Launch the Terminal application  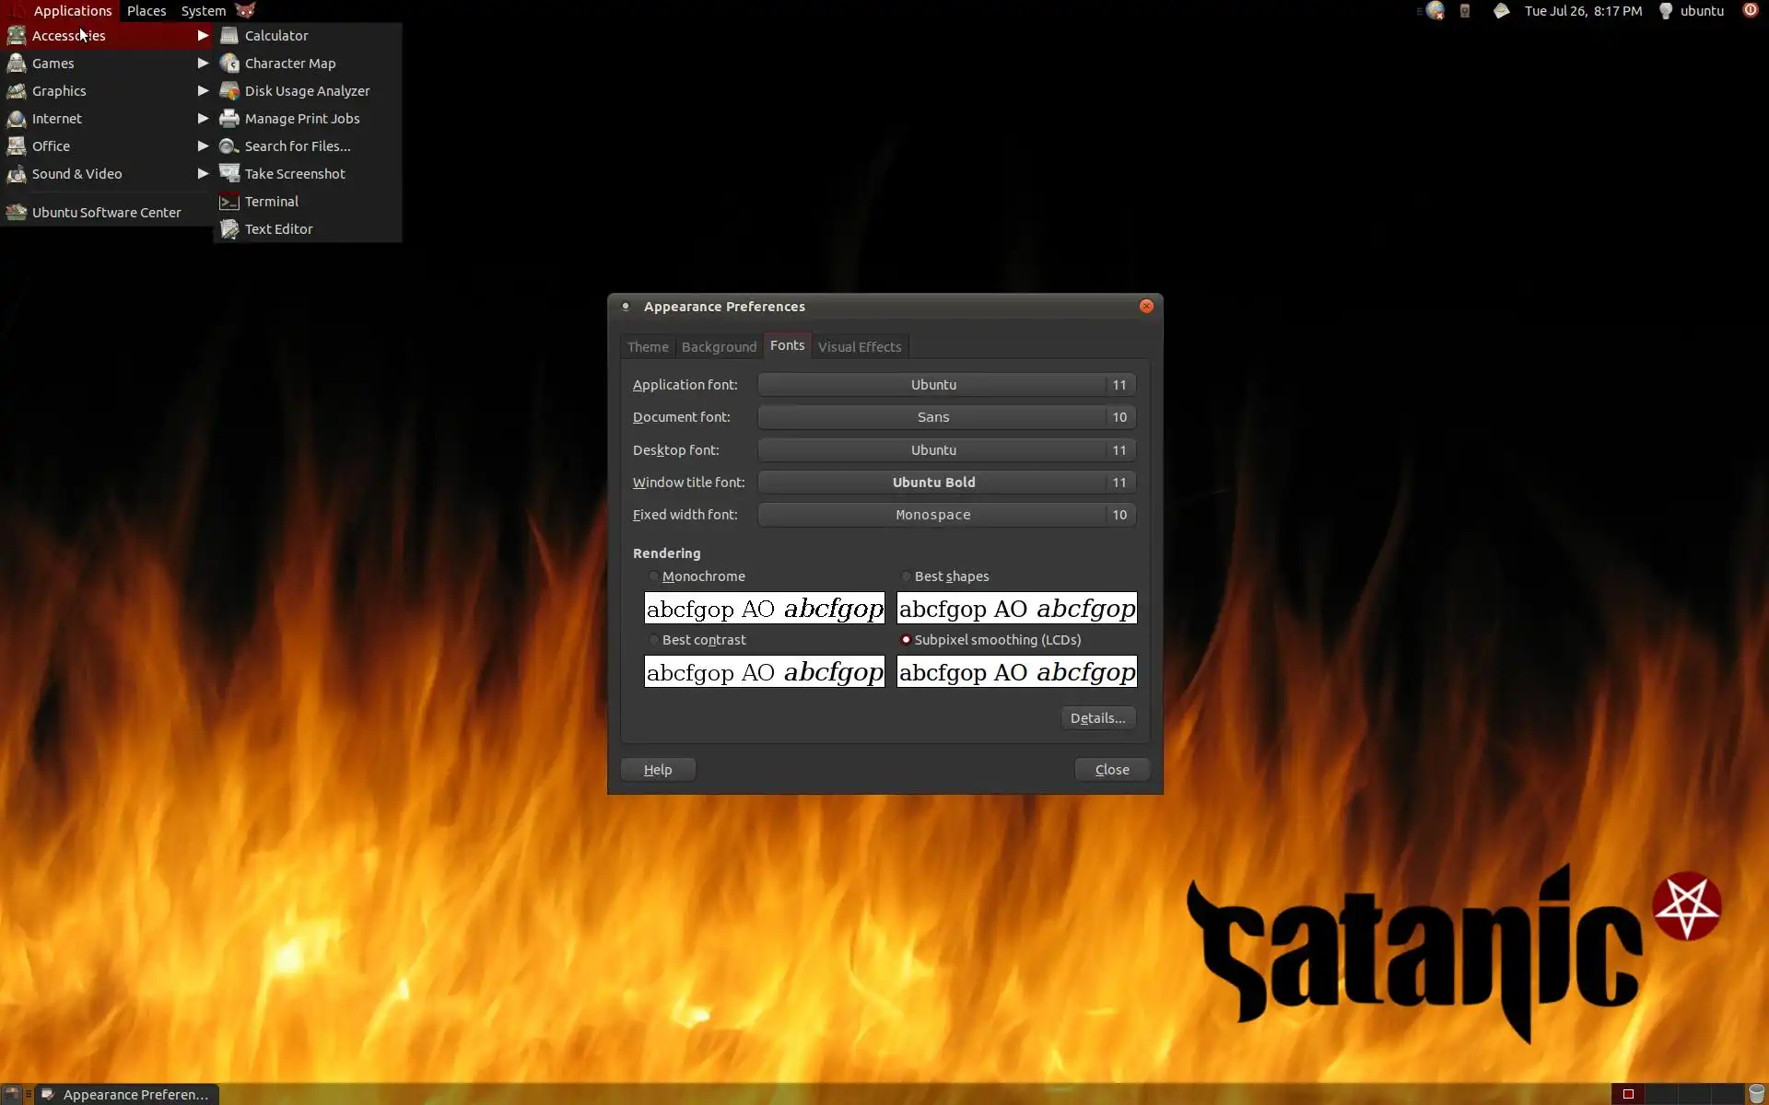(x=271, y=202)
